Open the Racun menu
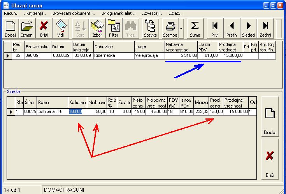 9,13
